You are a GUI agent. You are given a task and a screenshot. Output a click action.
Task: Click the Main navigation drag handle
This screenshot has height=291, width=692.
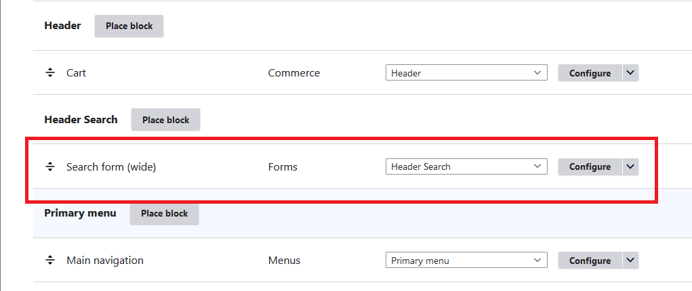49,260
